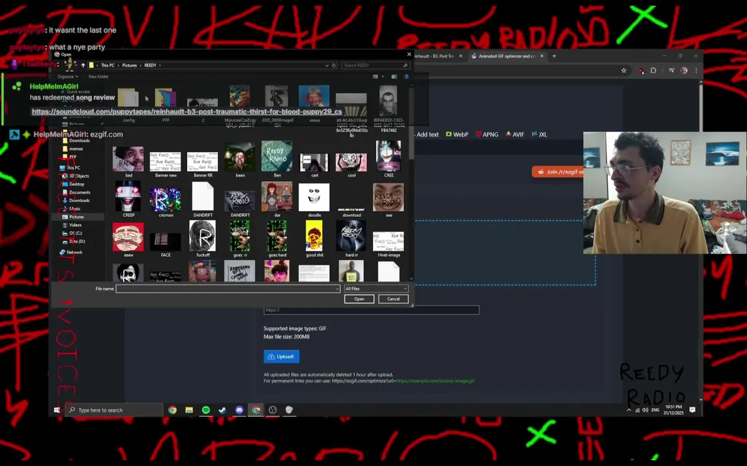Select the 'Ben' Reedy Radio image
This screenshot has height=466, width=747.
[x=277, y=159]
